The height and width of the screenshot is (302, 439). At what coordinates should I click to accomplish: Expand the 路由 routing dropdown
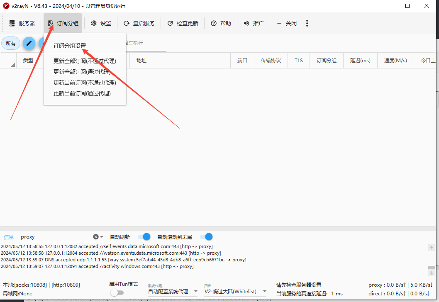(x=265, y=292)
